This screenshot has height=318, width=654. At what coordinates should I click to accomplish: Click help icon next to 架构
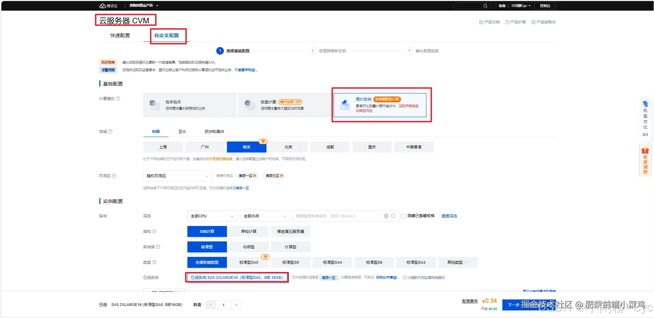(154, 231)
